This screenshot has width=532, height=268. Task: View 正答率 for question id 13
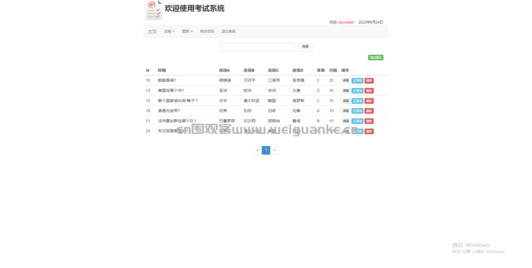pyautogui.click(x=358, y=91)
